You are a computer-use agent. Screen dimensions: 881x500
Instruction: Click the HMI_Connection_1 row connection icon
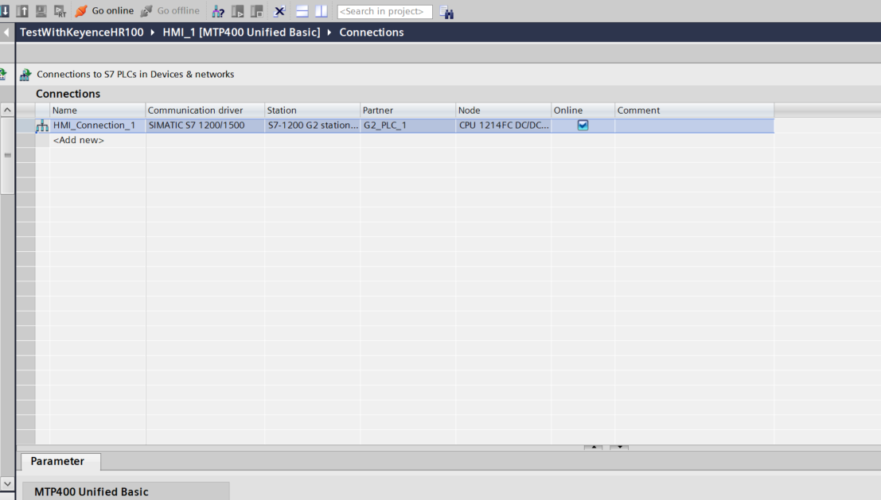pos(42,126)
